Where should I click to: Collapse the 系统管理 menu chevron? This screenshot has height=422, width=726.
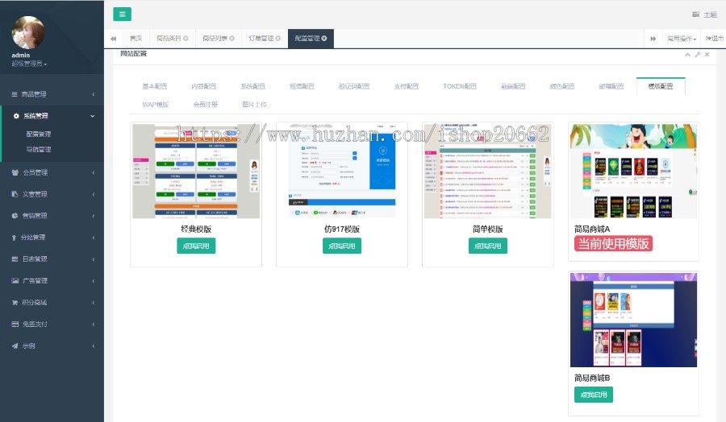click(93, 116)
